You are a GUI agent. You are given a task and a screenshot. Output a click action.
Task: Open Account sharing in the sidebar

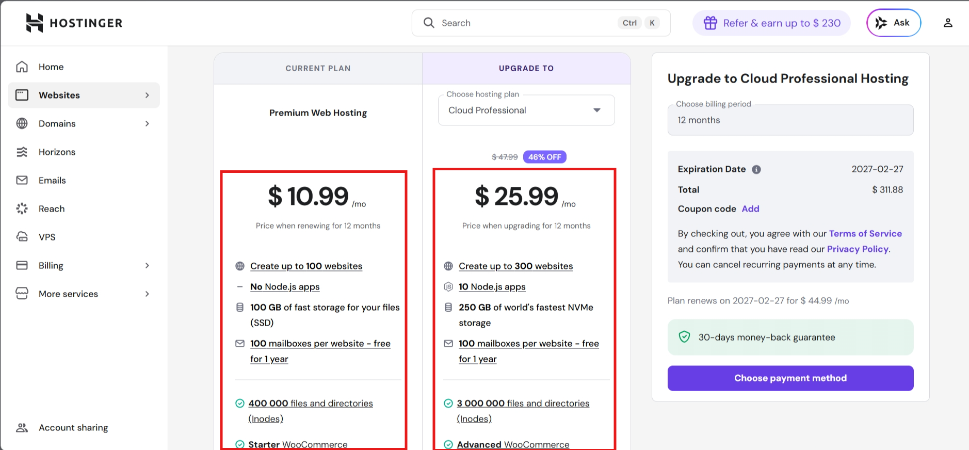(x=84, y=427)
